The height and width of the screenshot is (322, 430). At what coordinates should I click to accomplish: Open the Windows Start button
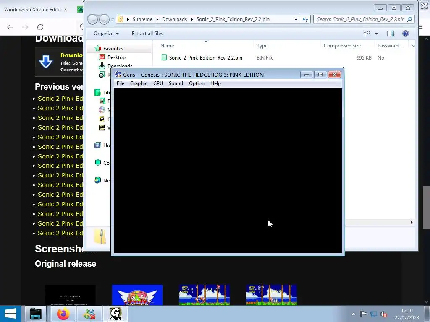coord(10,314)
